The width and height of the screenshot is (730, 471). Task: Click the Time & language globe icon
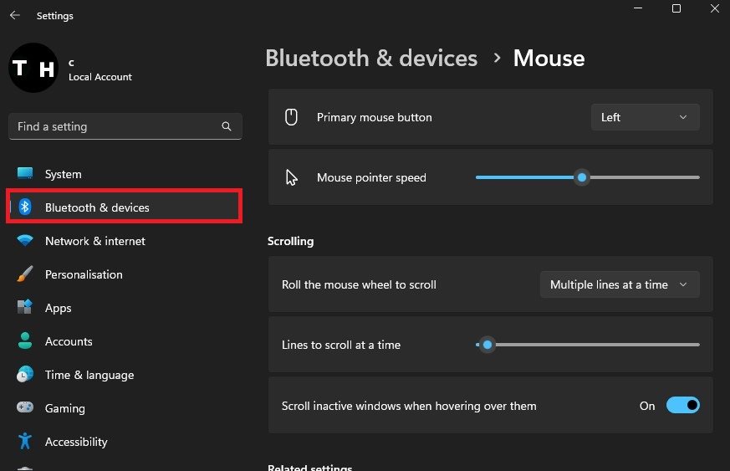[25, 375]
